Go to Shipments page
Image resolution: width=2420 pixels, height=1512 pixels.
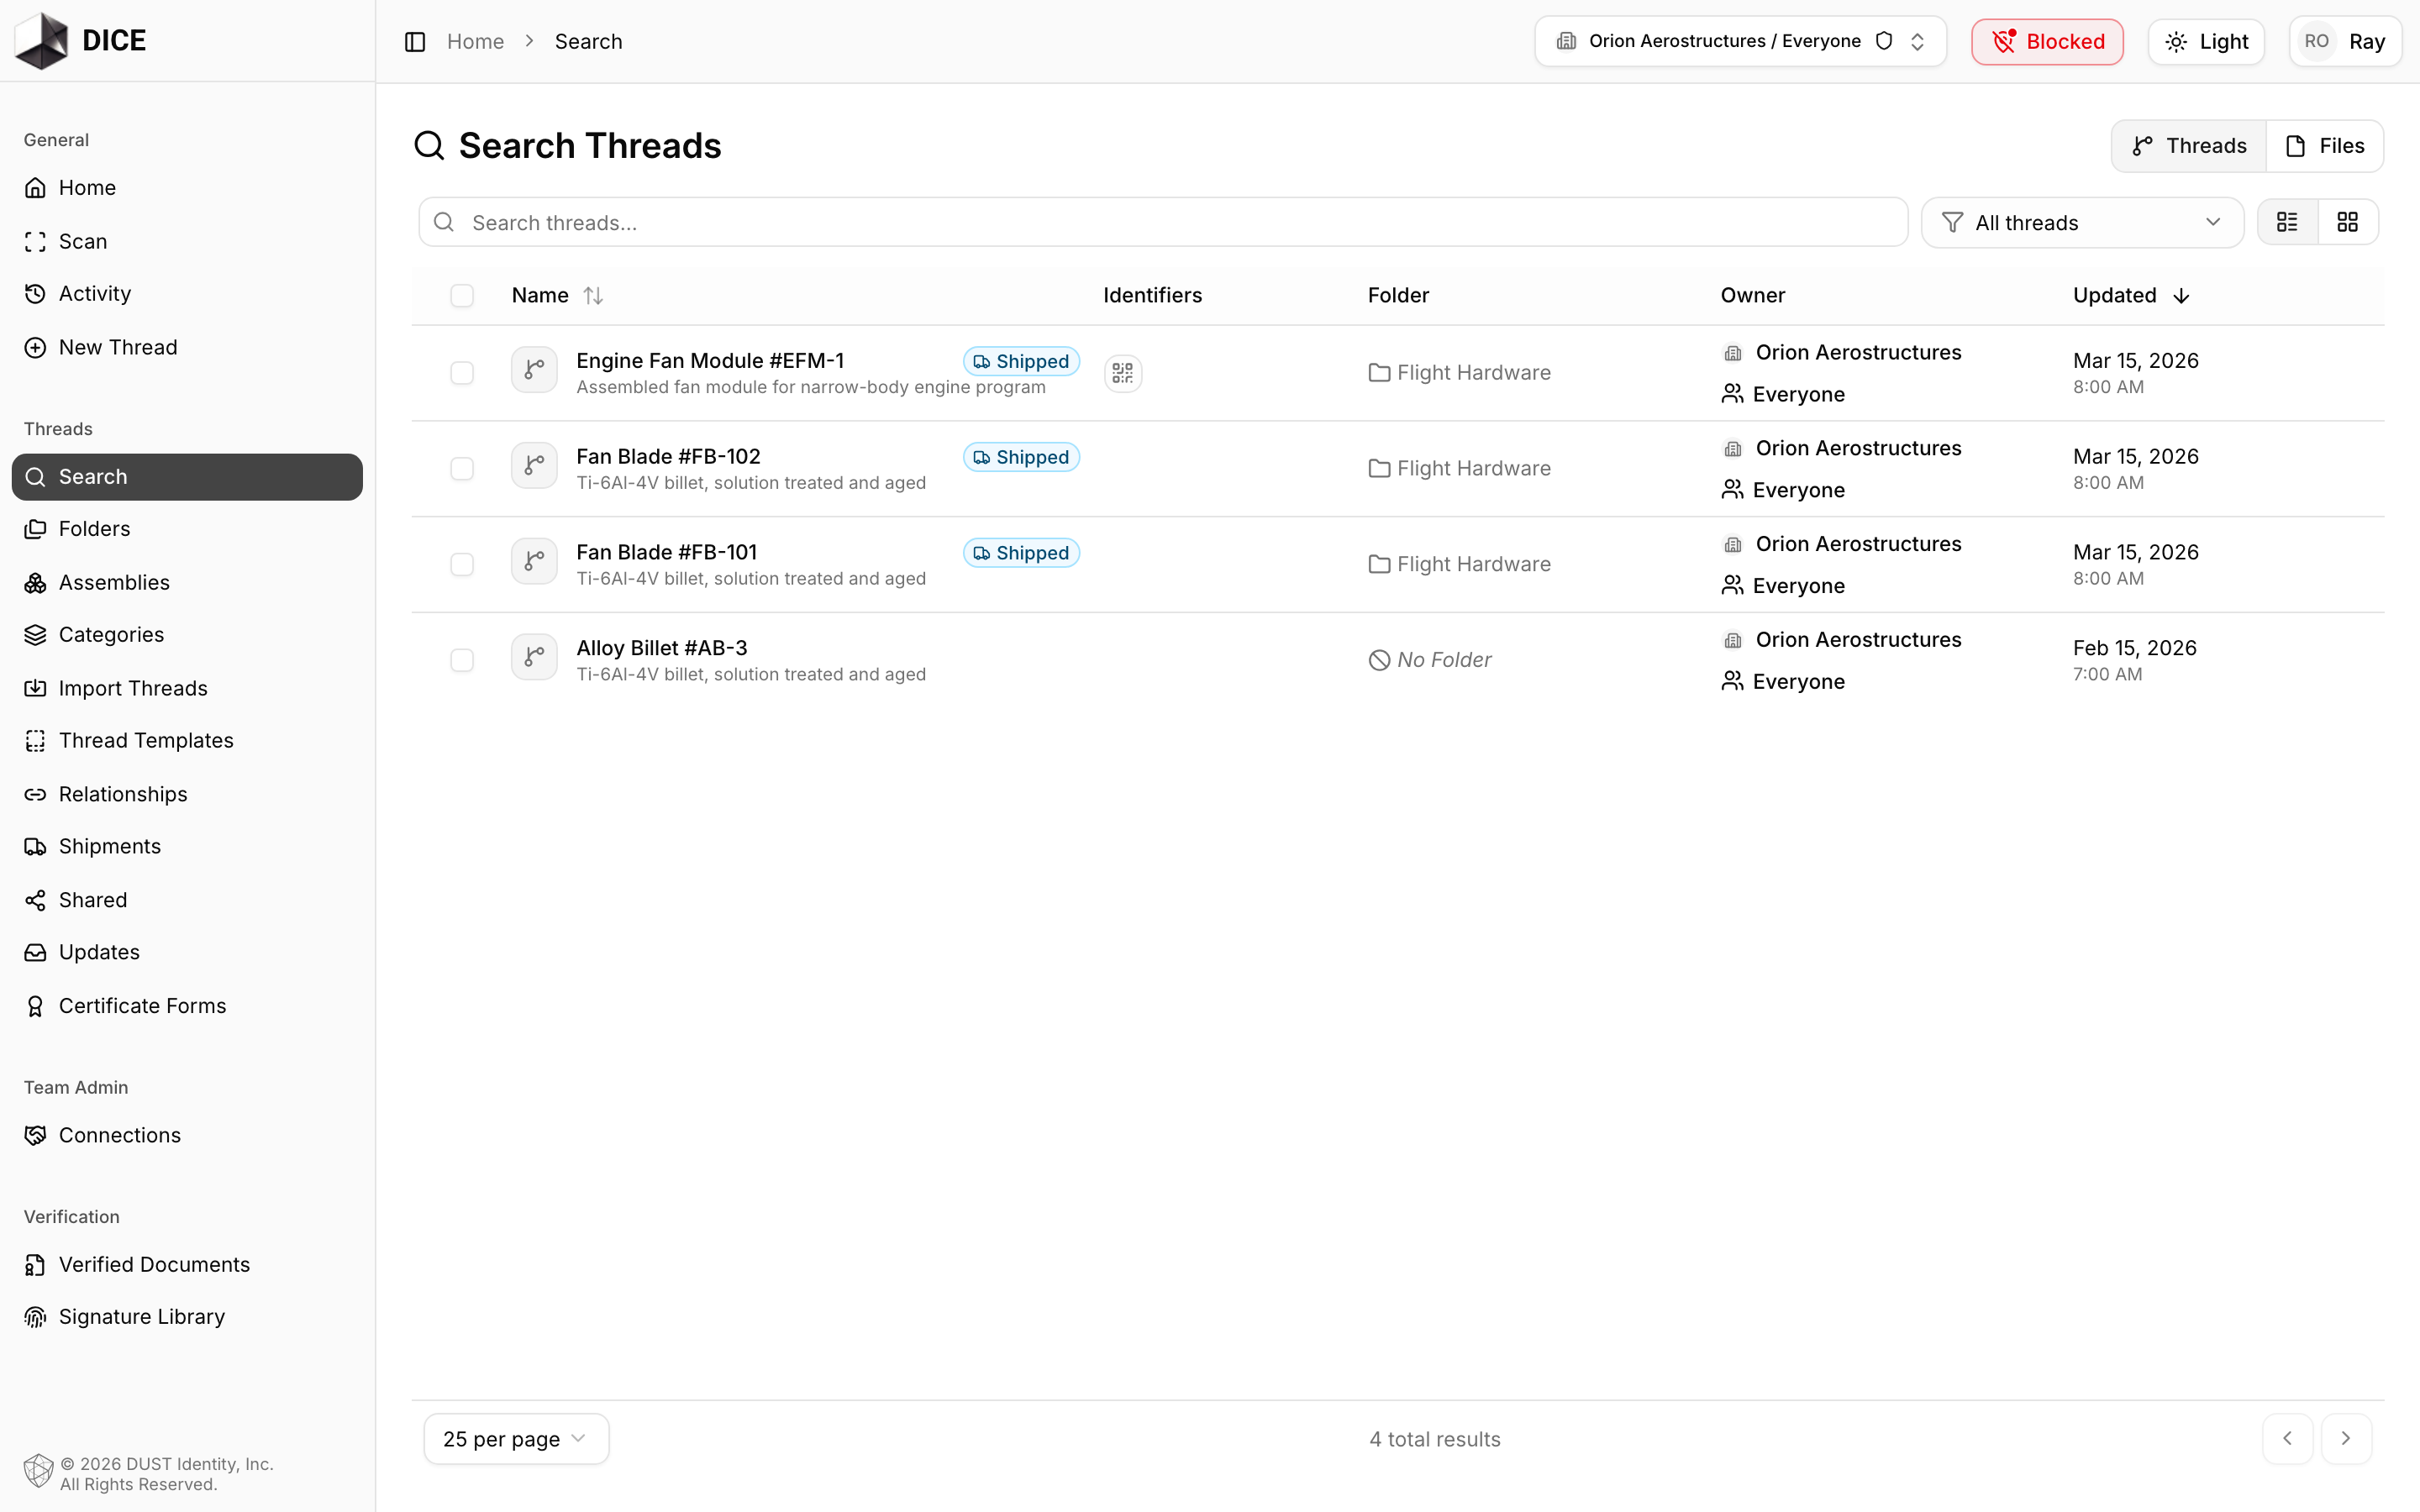pyautogui.click(x=187, y=846)
